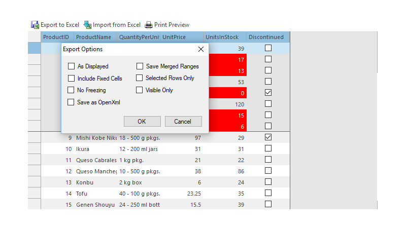Click the UnitPrice column header

click(x=182, y=37)
